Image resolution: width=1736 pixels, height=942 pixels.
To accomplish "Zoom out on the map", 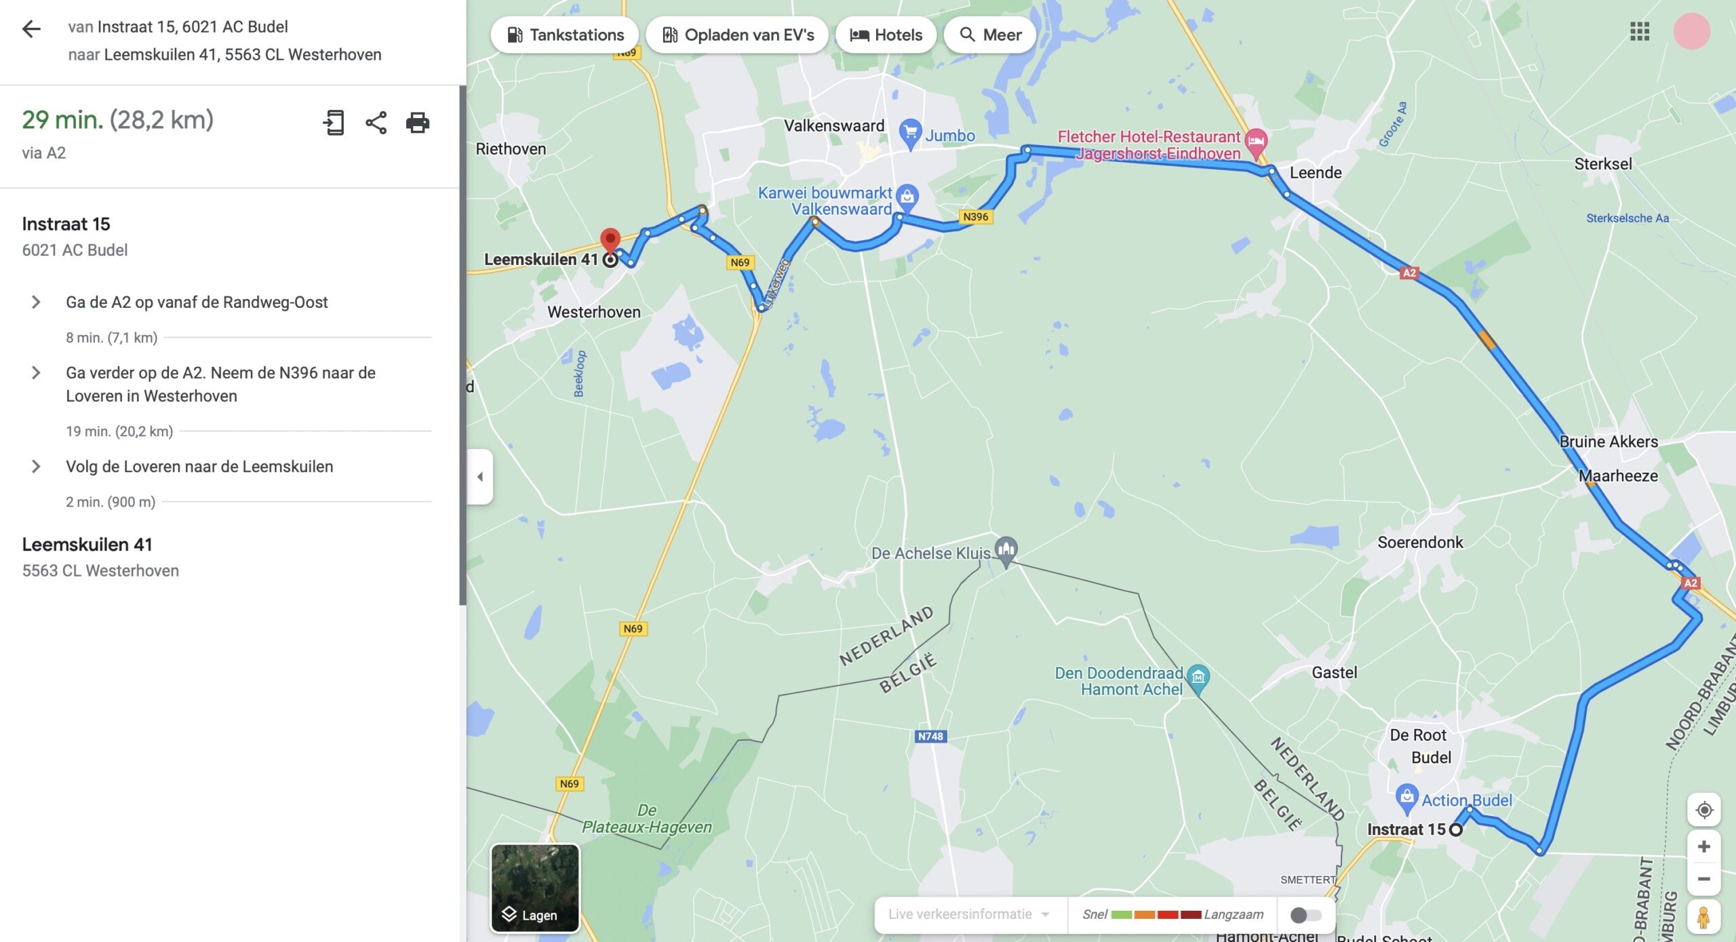I will point(1704,879).
